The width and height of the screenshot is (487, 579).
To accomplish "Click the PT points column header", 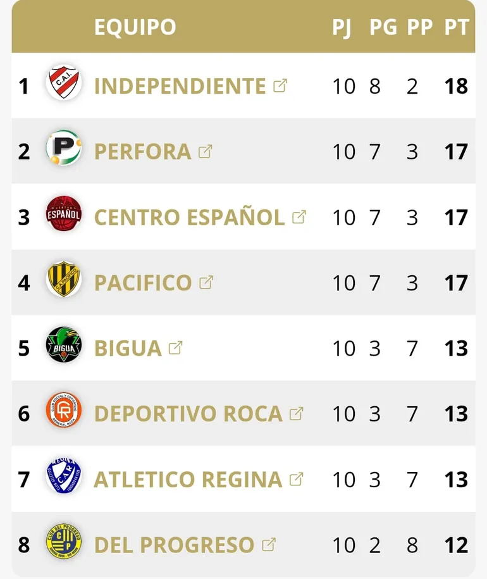I will point(457,27).
